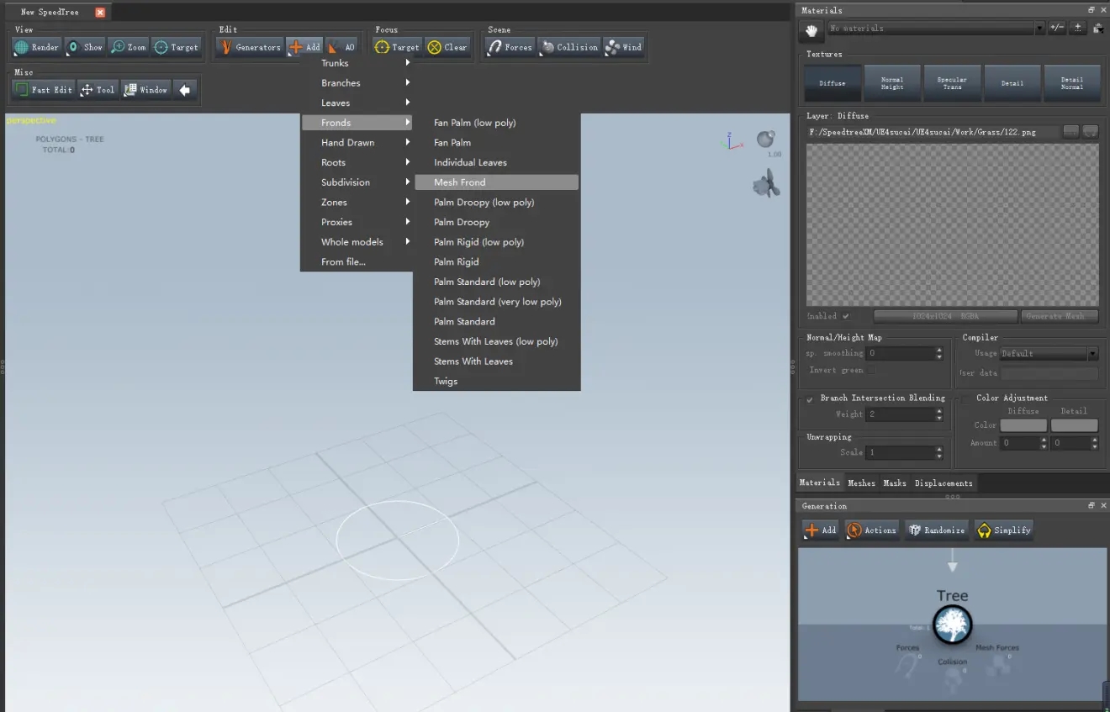This screenshot has height=712, width=1110.
Task: Choose Fan Palm (low poly) option
Action: tap(496, 123)
